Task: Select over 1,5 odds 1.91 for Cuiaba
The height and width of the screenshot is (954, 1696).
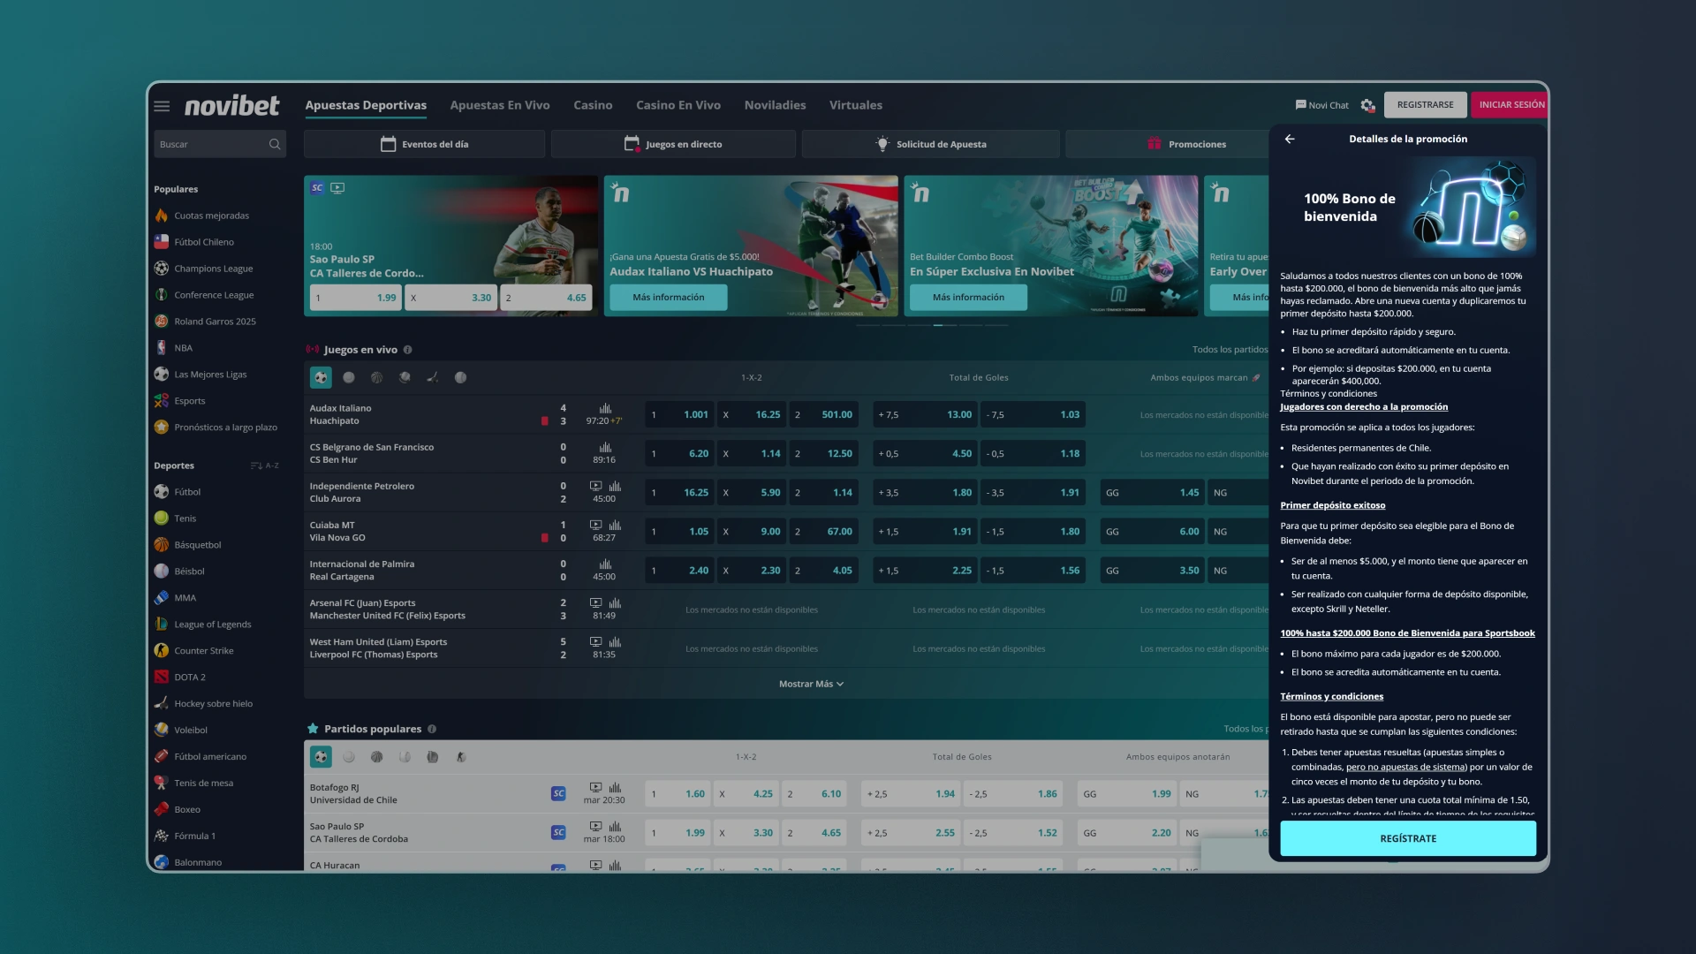Action: click(925, 532)
